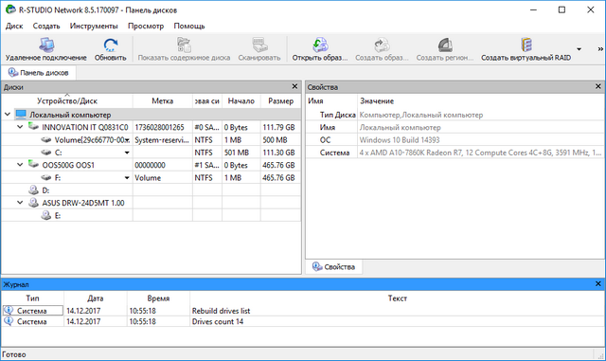The width and height of the screenshot is (606, 361).
Task: Sort by Метка column header
Action: coord(162,101)
